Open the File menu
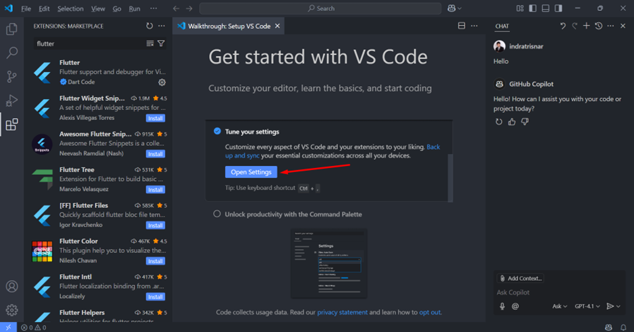This screenshot has width=634, height=332. (26, 9)
